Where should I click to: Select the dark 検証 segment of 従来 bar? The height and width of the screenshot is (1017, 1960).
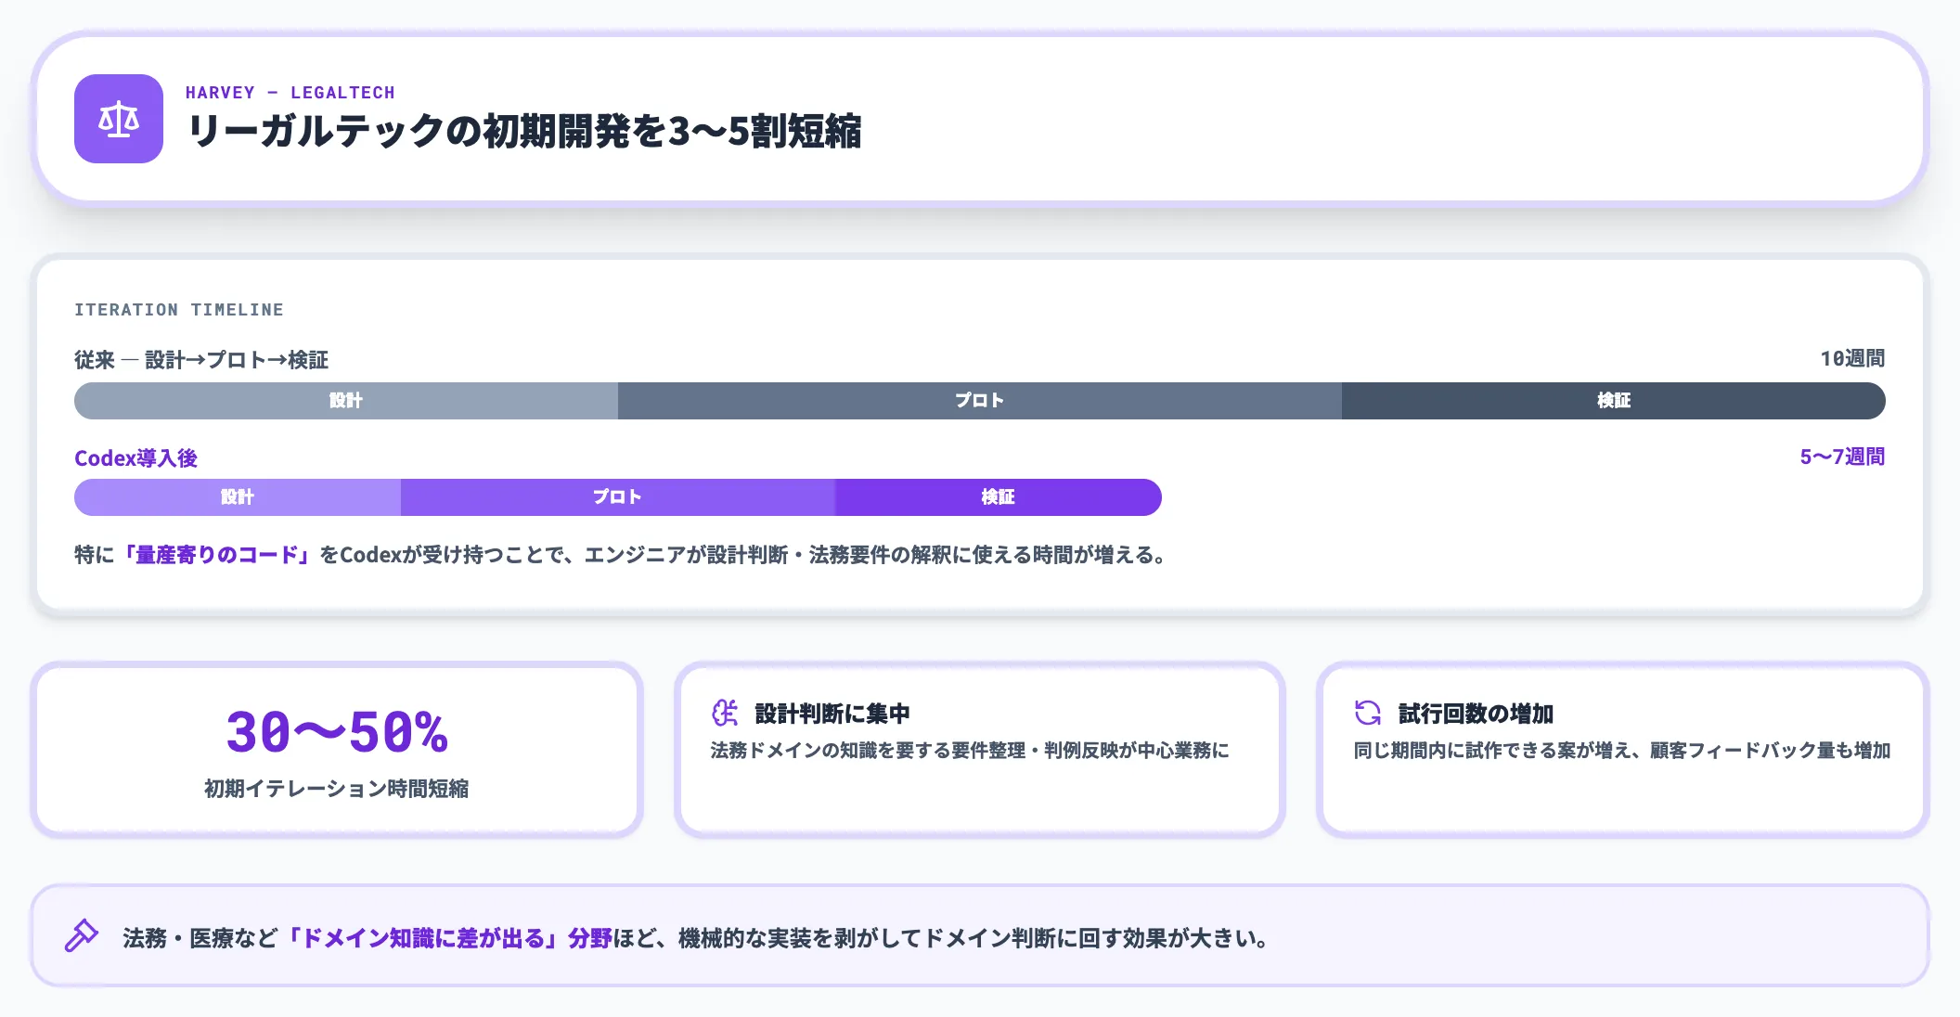coord(1613,401)
